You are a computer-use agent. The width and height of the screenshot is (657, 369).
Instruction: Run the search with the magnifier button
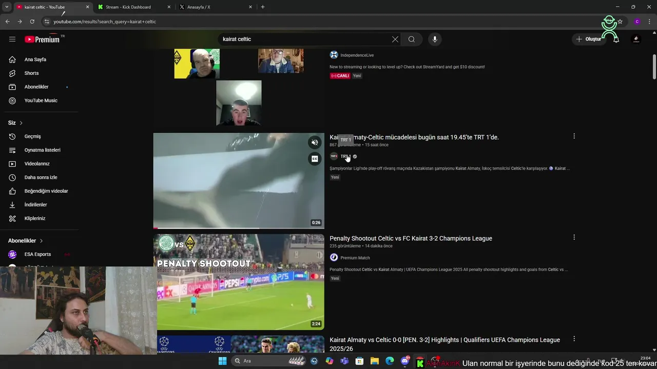(x=411, y=39)
